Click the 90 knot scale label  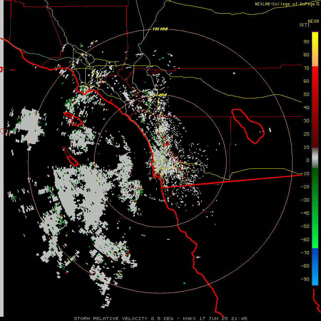pyautogui.click(x=306, y=42)
